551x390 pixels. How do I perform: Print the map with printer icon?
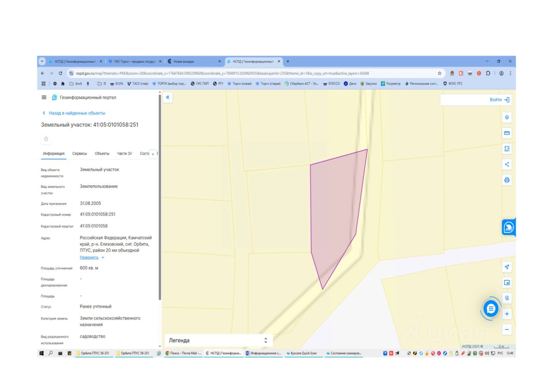(507, 180)
